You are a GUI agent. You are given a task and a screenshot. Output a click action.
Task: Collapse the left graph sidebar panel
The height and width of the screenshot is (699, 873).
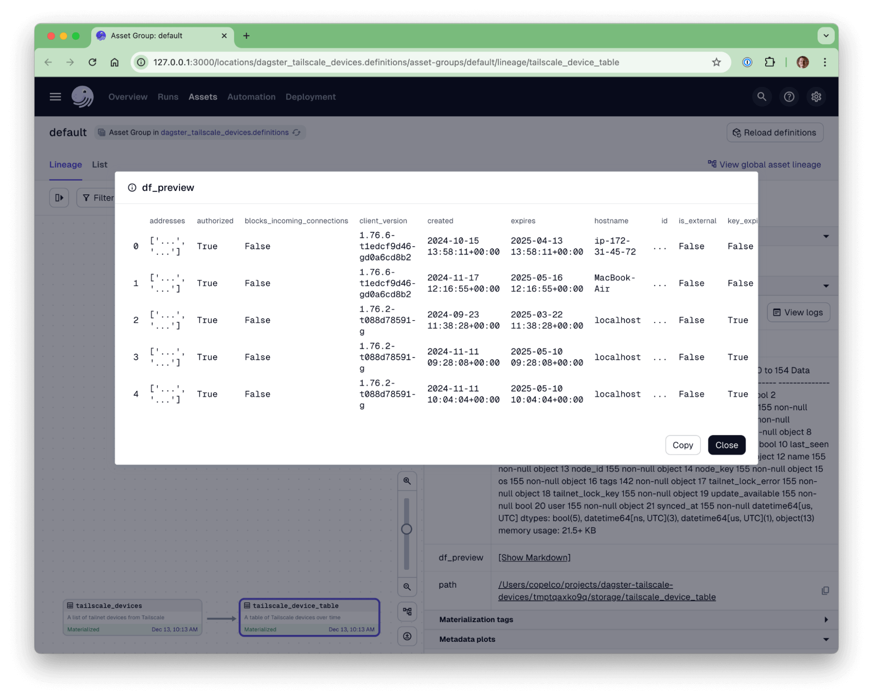coord(59,197)
